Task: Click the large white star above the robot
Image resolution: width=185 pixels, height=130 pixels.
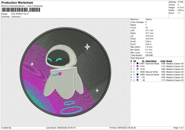Action: 87,47
